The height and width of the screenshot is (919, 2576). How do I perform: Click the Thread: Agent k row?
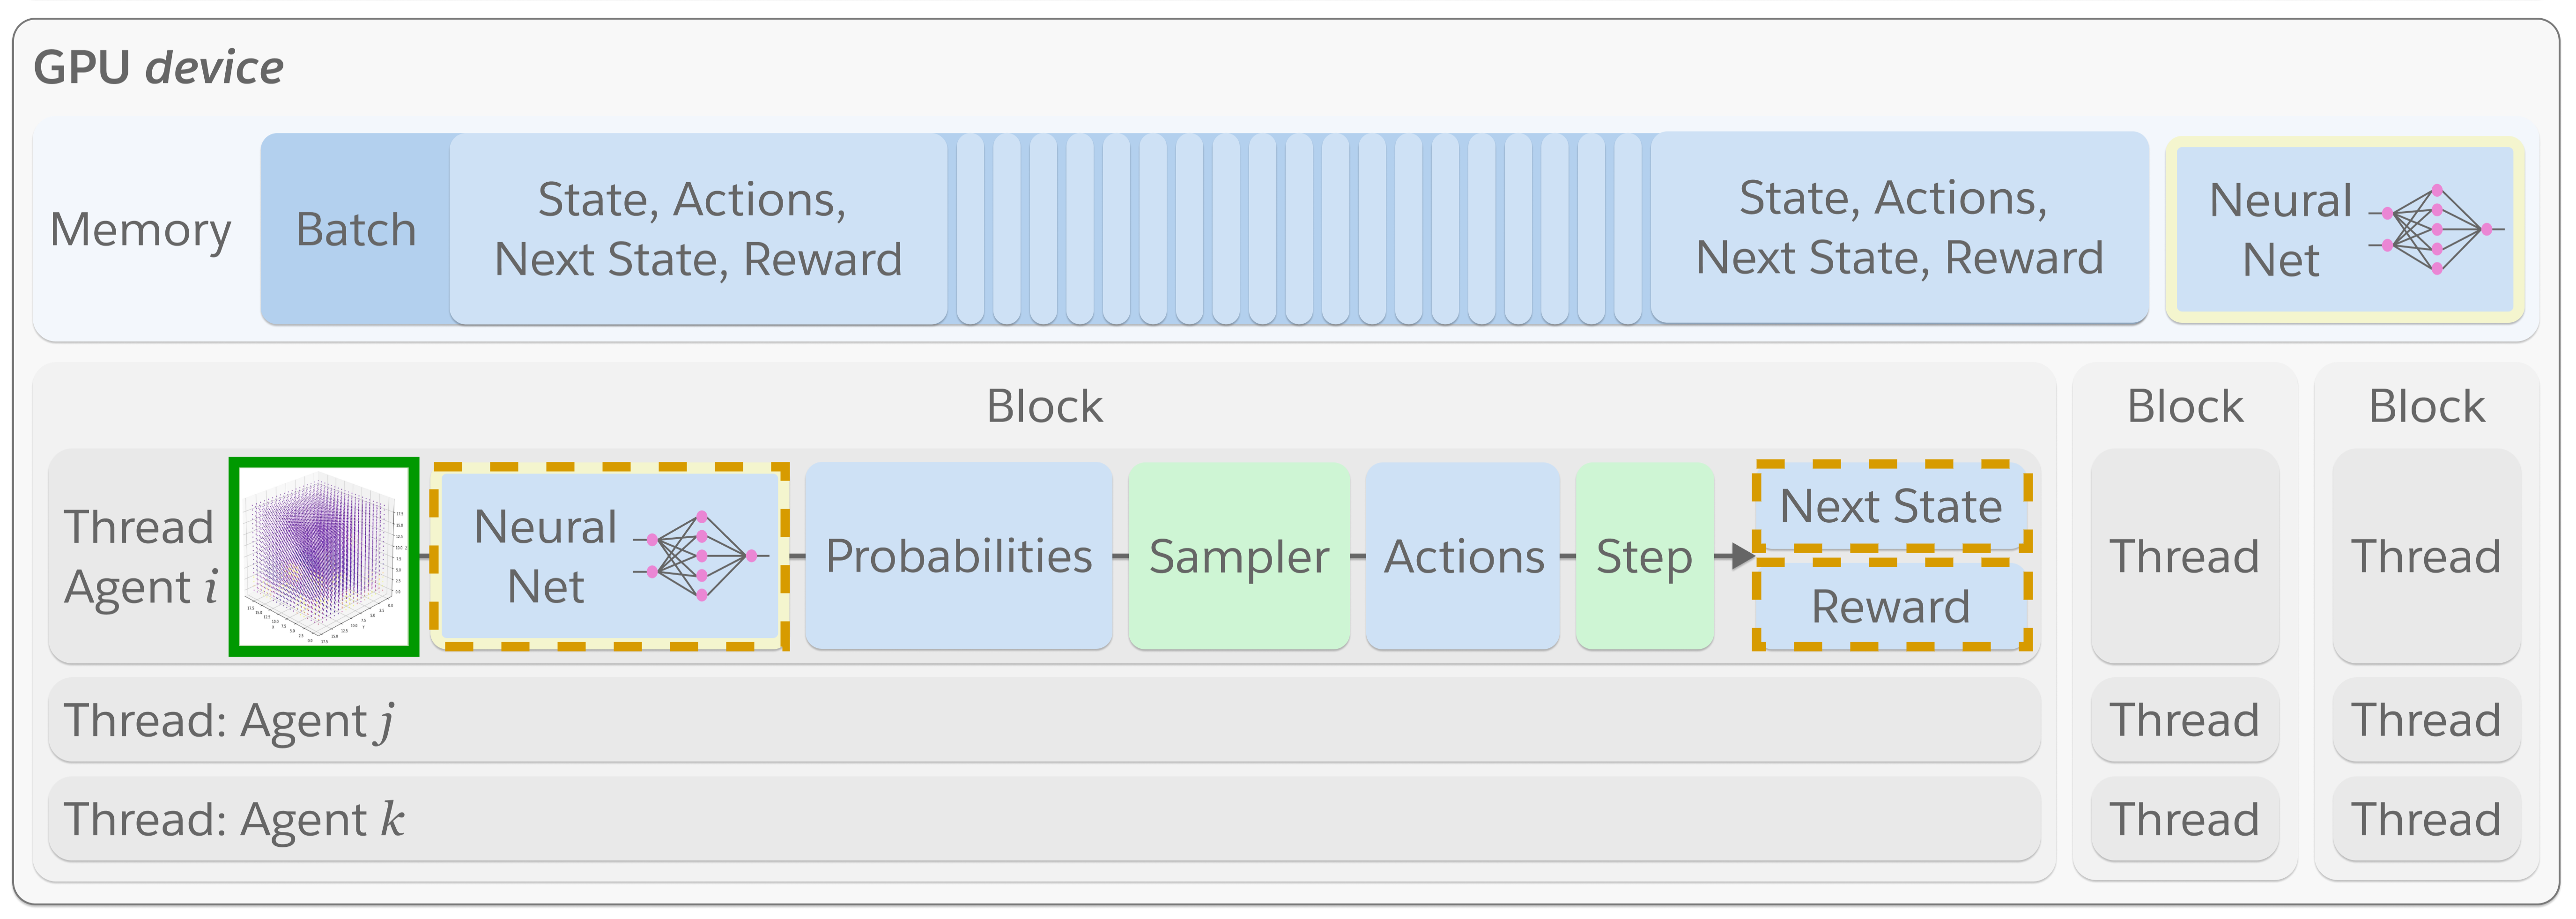tap(1043, 819)
